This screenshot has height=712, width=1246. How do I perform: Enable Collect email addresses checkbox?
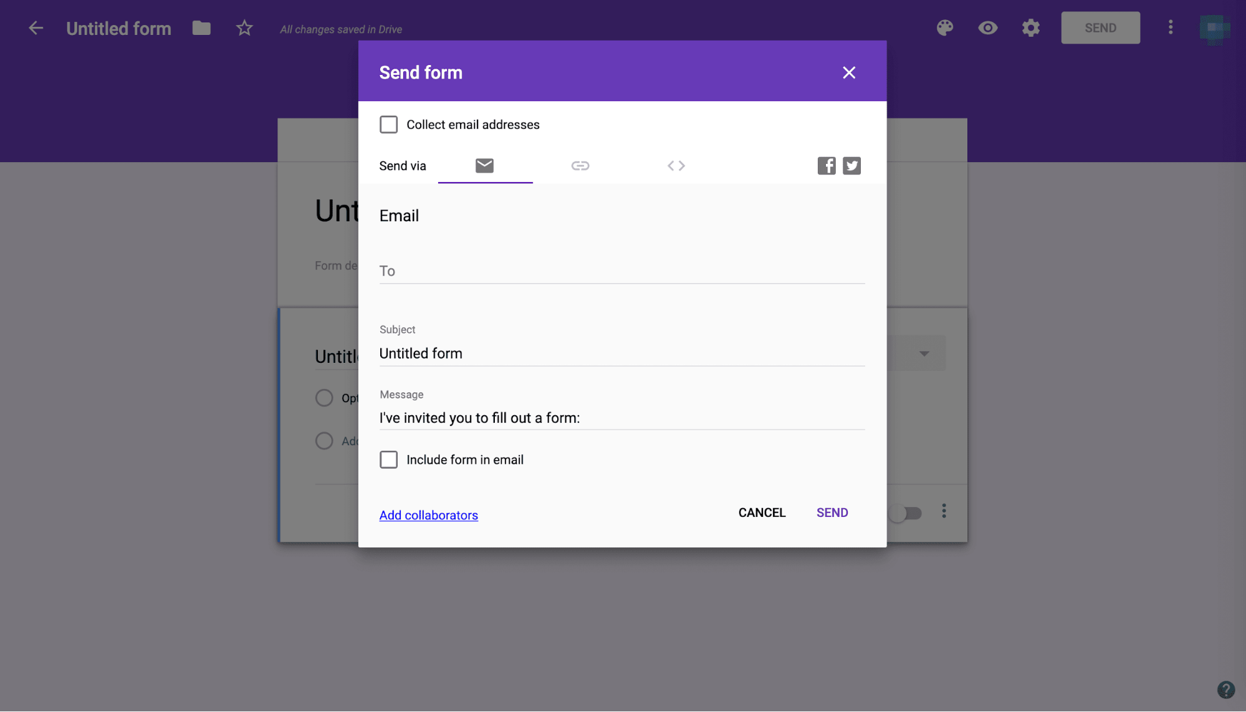(x=388, y=124)
